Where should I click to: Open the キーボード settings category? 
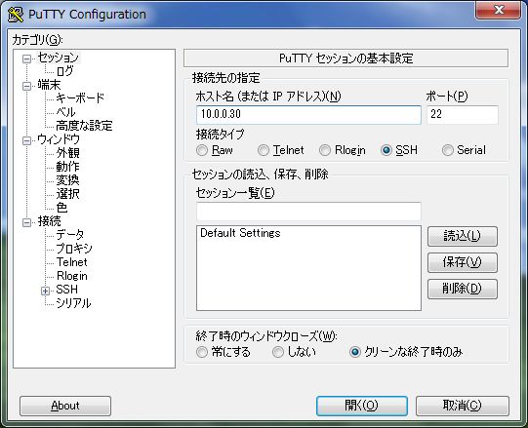pos(80,98)
